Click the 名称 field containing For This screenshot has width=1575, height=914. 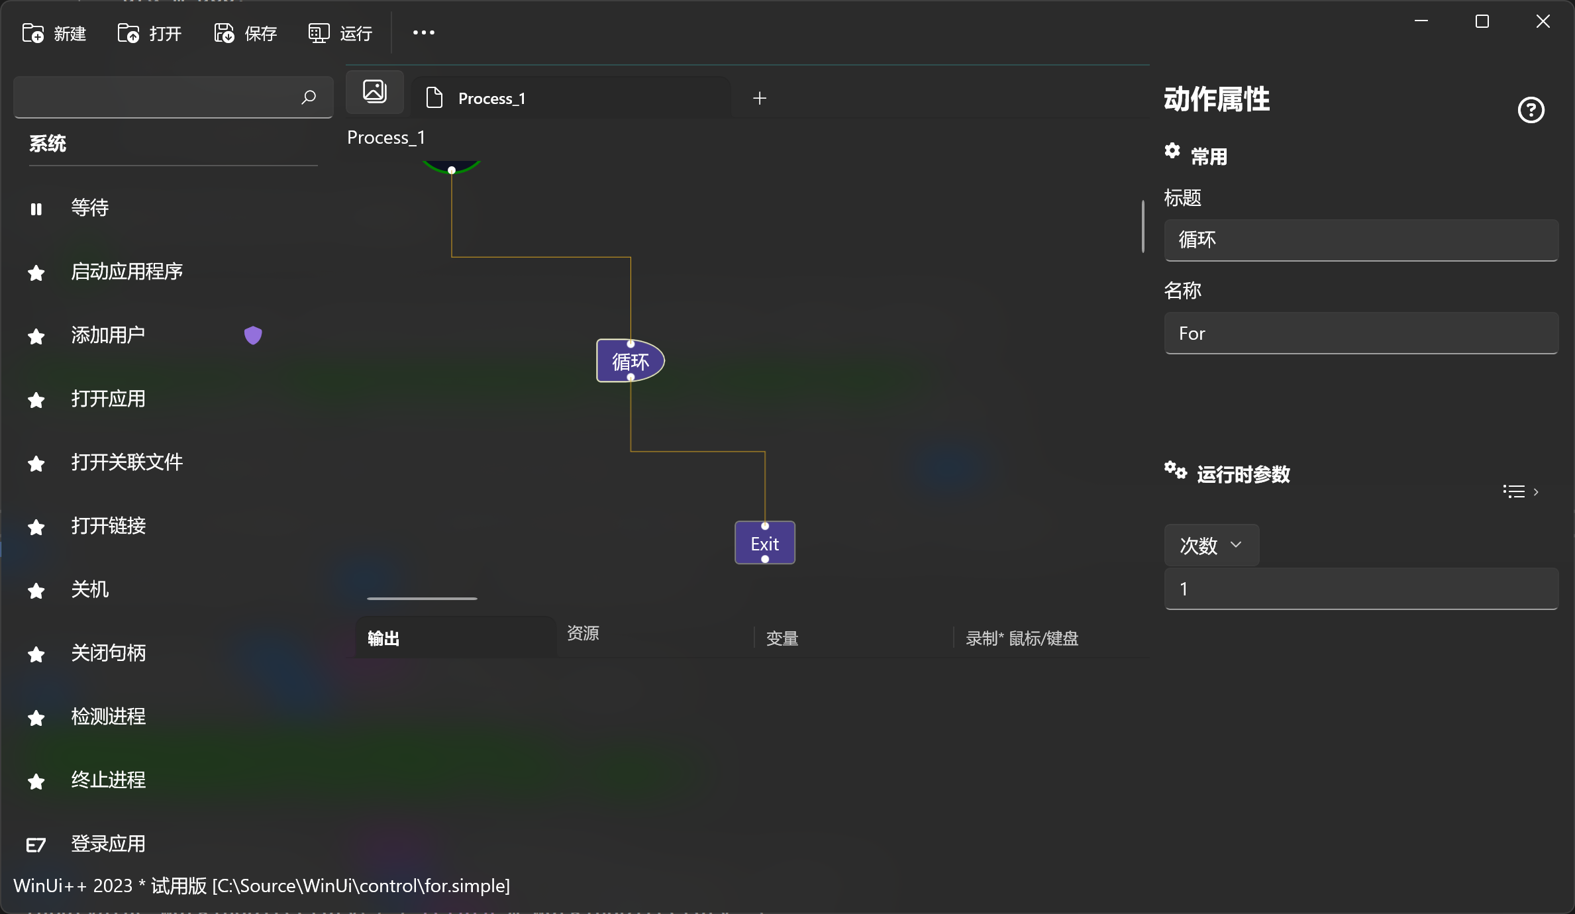(1360, 333)
